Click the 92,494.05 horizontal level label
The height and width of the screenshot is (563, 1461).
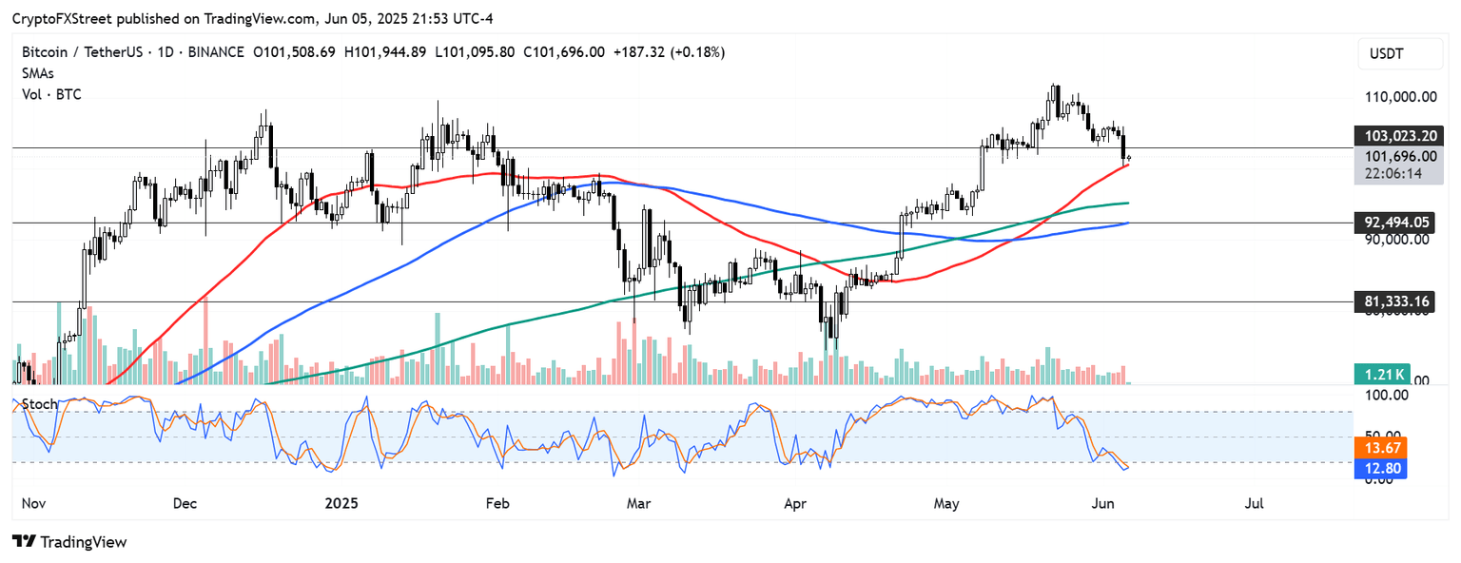pos(1395,223)
